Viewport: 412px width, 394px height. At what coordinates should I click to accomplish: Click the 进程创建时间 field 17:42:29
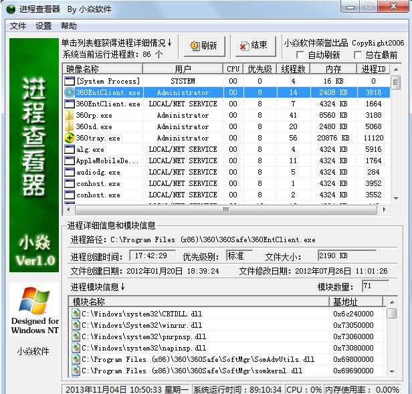click(x=152, y=256)
